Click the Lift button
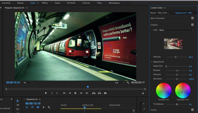 94,93
